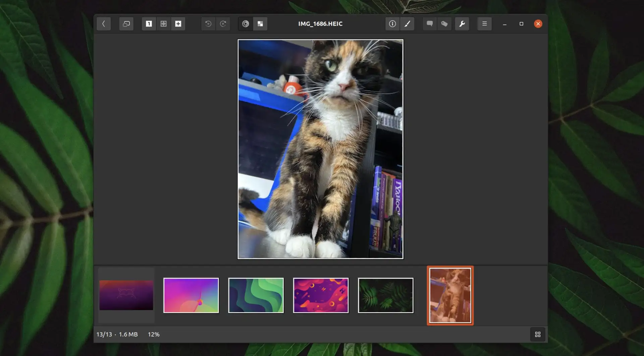Select the dark purple gradient wallpaper thumbnail
The image size is (644, 356).
126,295
